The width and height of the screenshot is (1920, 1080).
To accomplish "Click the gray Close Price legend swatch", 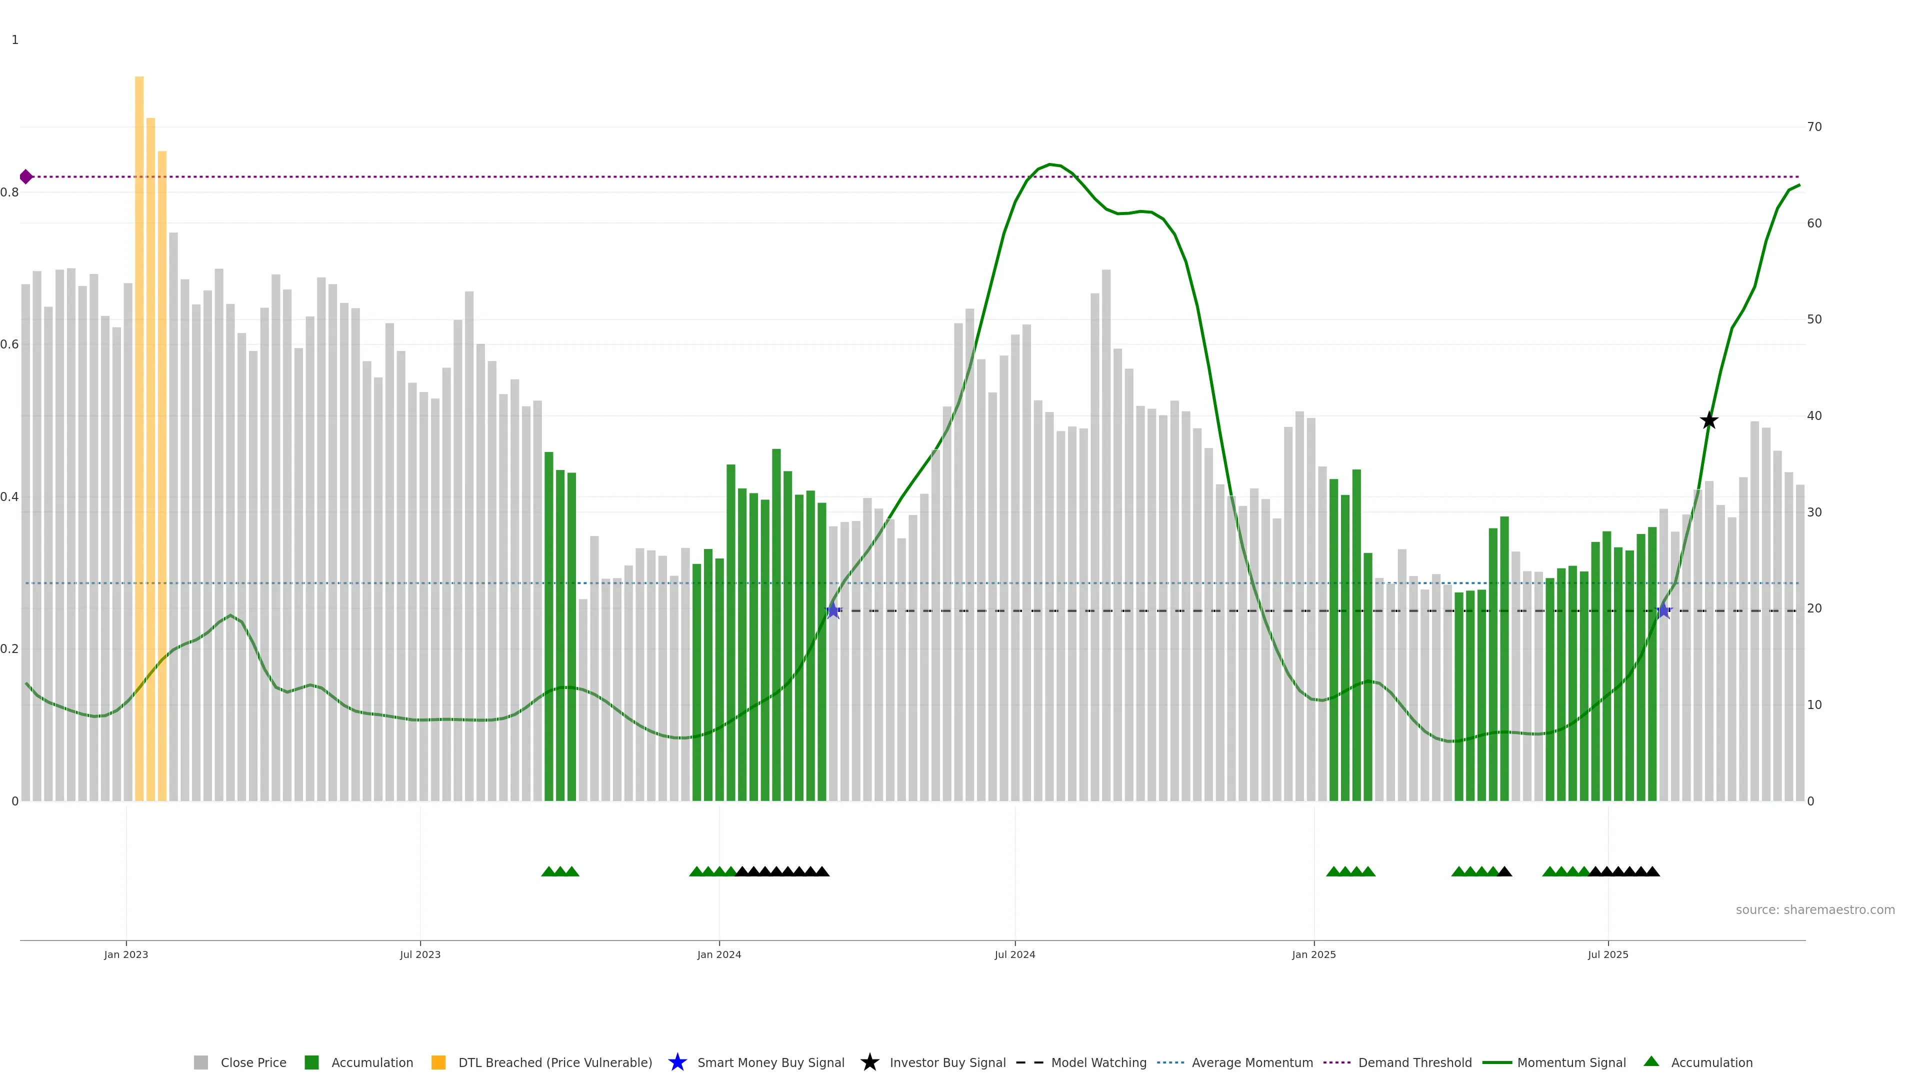I will [x=200, y=1062].
